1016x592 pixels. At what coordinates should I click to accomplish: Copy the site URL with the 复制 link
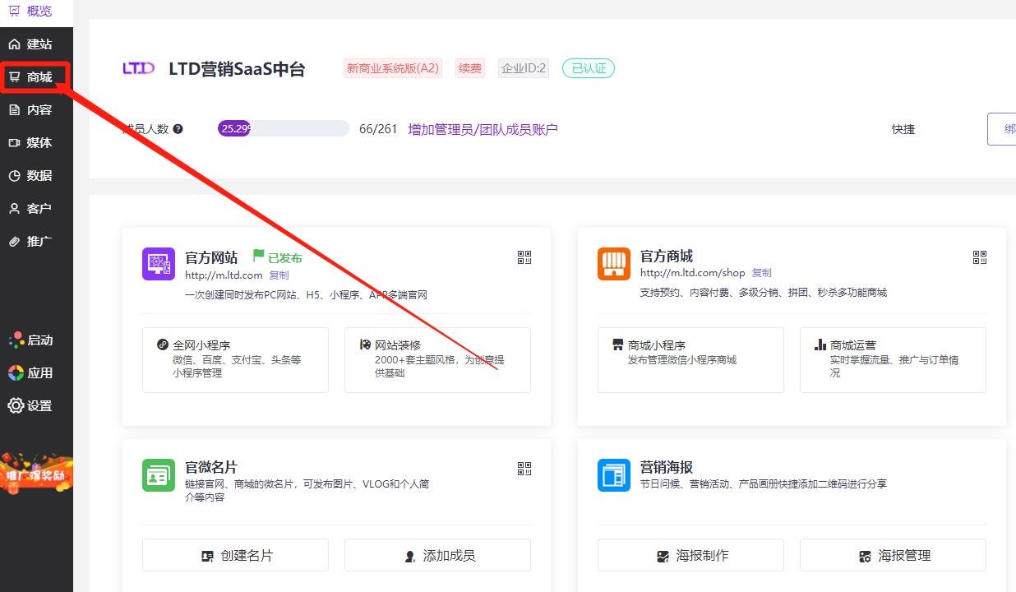[279, 275]
